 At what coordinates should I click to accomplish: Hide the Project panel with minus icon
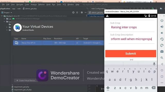point(85,13)
